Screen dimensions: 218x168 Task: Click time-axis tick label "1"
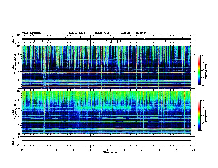39,150
